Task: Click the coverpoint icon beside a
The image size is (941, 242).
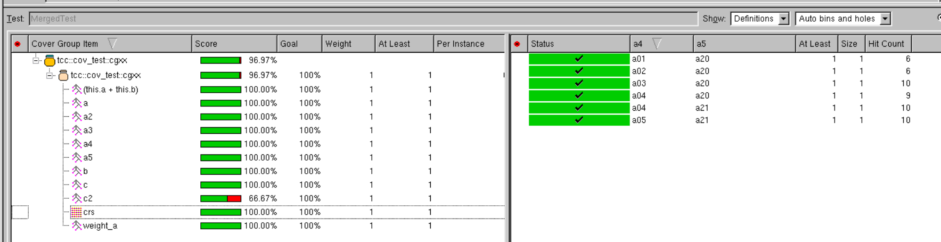Action: click(x=77, y=103)
